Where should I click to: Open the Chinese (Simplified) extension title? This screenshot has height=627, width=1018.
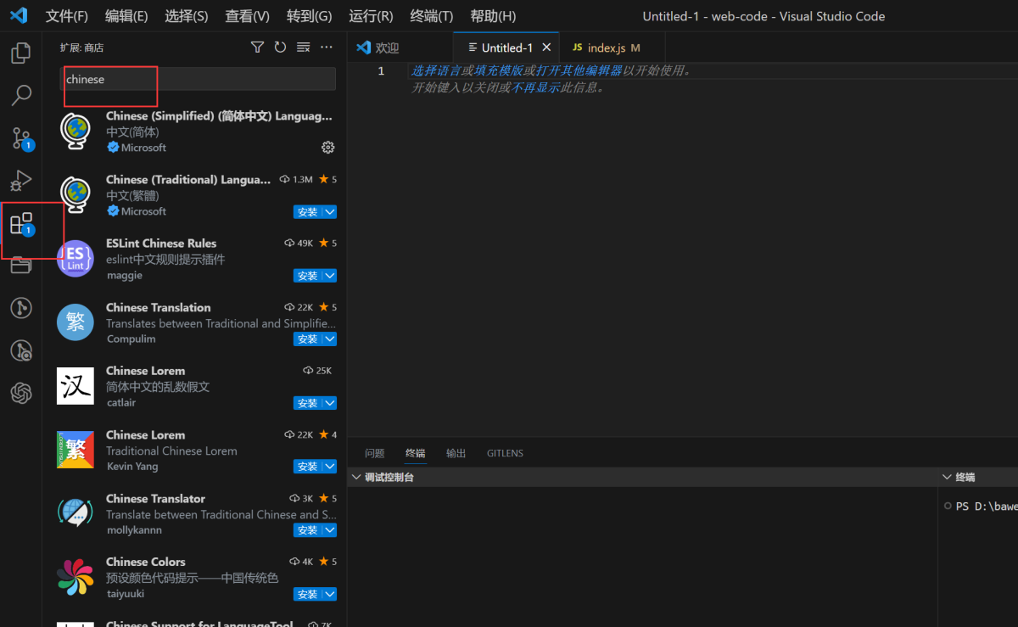click(x=219, y=115)
